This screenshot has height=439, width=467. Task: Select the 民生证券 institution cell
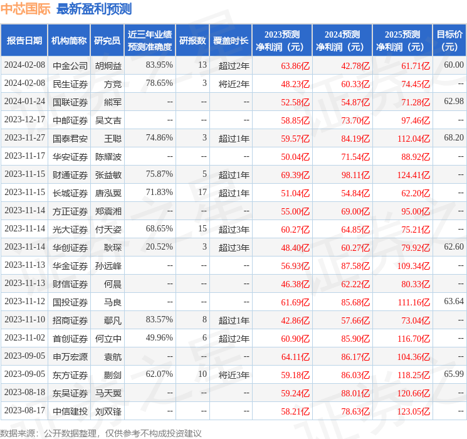coord(70,84)
